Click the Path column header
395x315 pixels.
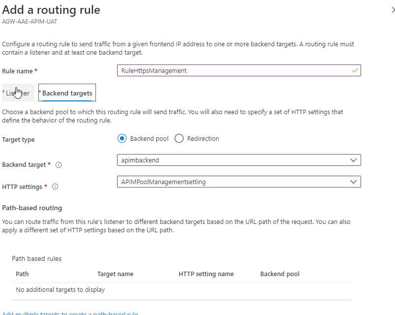click(x=22, y=274)
